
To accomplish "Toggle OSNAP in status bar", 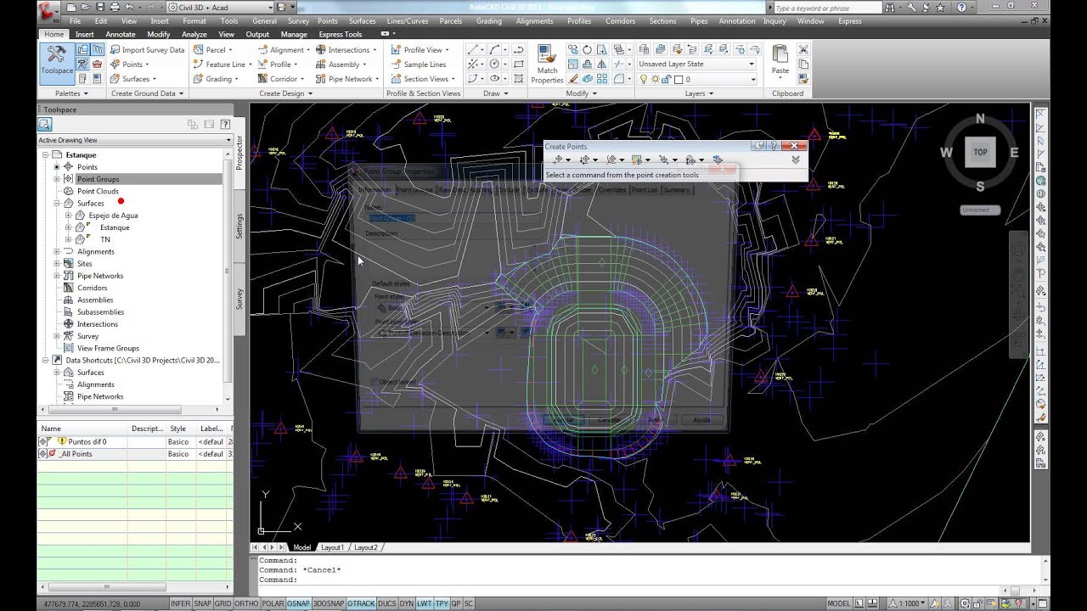I will click(298, 603).
